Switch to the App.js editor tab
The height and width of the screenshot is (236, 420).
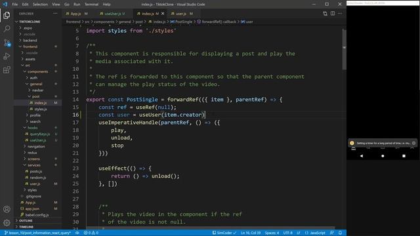pos(77,13)
